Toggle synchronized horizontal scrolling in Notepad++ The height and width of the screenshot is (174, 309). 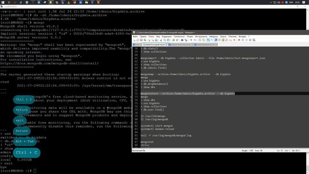click(x=203, y=40)
